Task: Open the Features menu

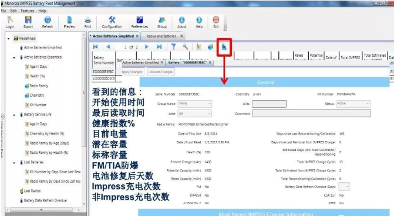Action: pos(28,11)
